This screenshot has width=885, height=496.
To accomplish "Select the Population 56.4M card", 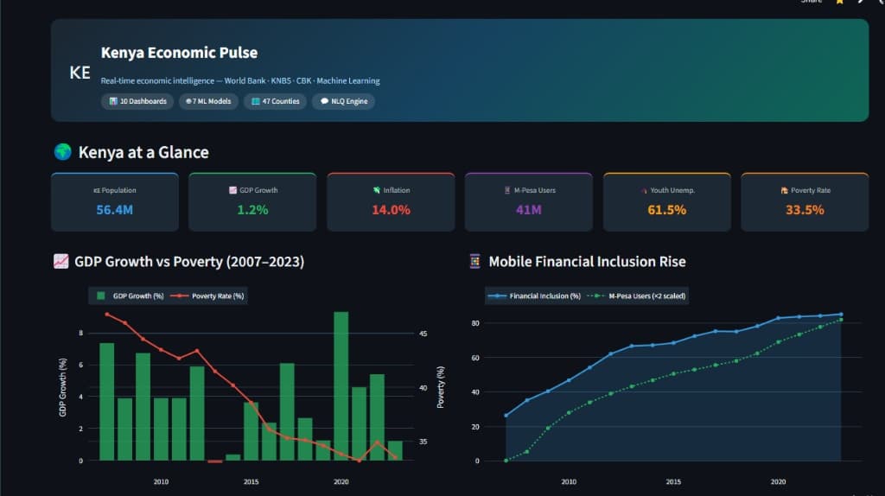I will coord(115,202).
